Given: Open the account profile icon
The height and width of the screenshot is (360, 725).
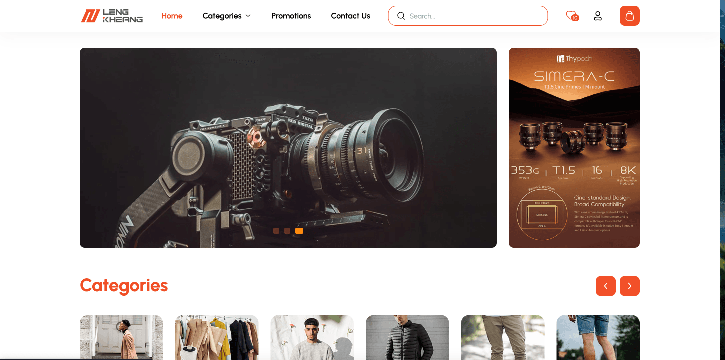Looking at the screenshot, I should pyautogui.click(x=598, y=16).
